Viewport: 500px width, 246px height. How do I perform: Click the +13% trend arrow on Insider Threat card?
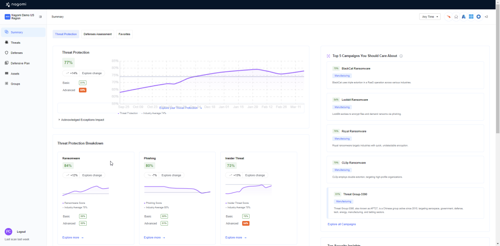click(230, 175)
